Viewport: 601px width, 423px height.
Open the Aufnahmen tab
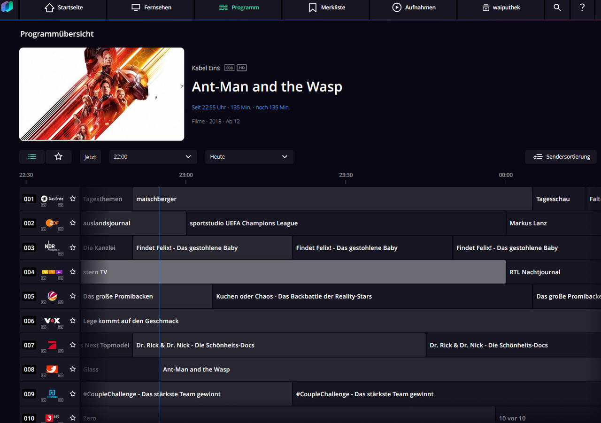pos(414,8)
